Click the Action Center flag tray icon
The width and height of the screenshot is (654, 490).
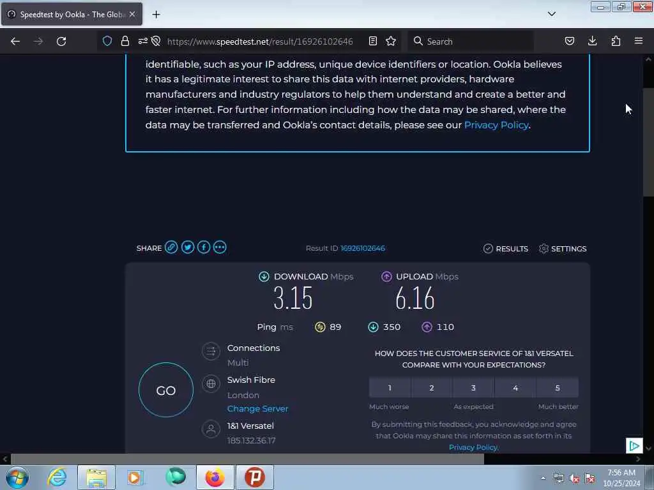coord(589,479)
